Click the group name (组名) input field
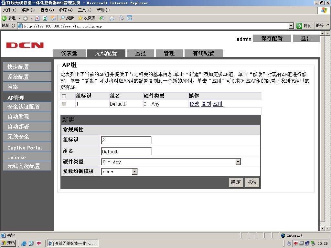 [126, 151]
